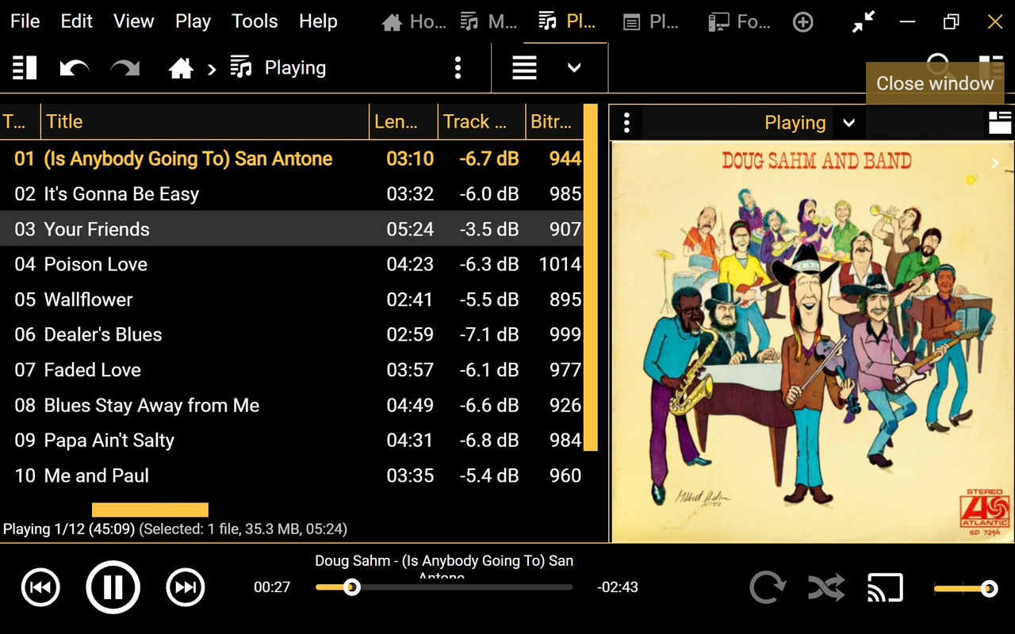Add a new tab with plus icon
This screenshot has width=1015, height=634.
pyautogui.click(x=803, y=22)
